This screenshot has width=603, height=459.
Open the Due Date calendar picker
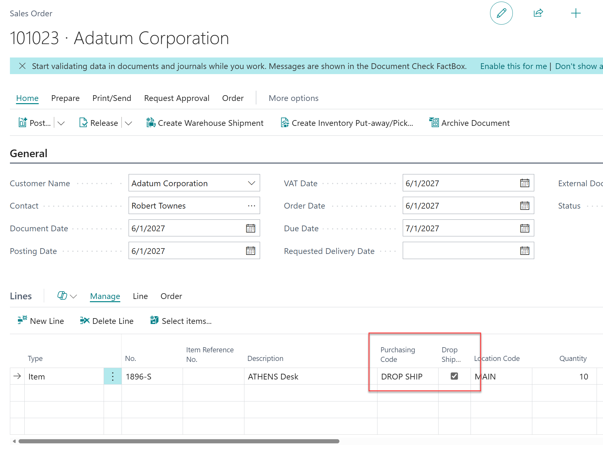pyautogui.click(x=525, y=228)
